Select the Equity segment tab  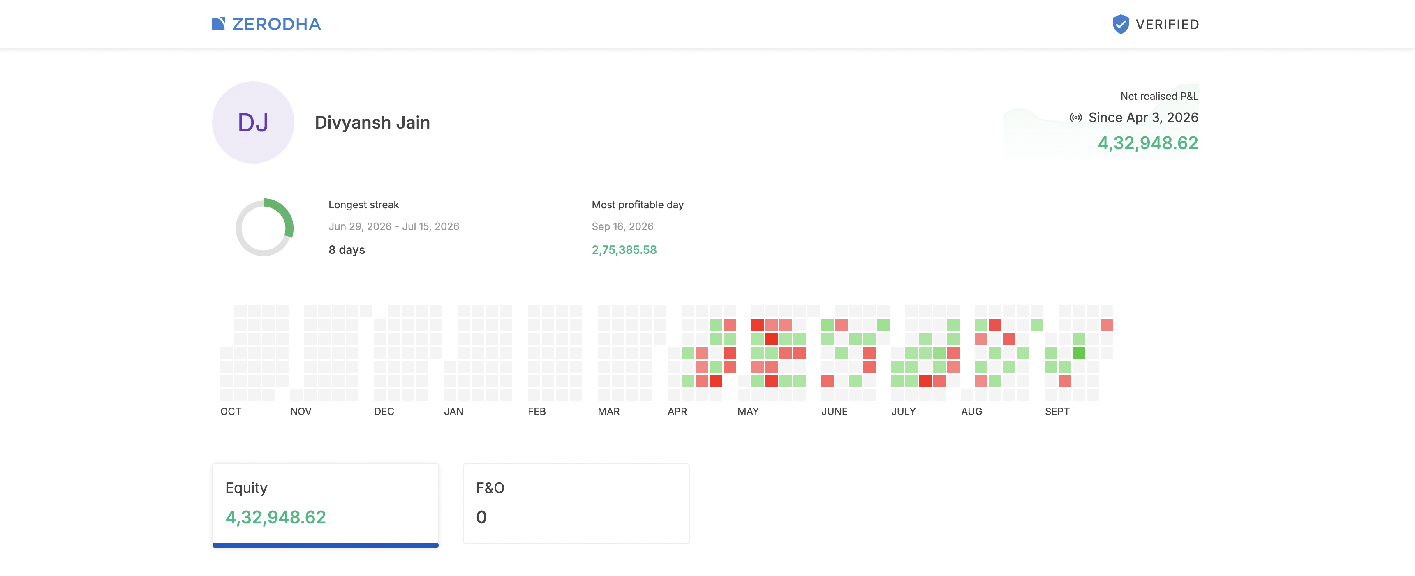(325, 505)
